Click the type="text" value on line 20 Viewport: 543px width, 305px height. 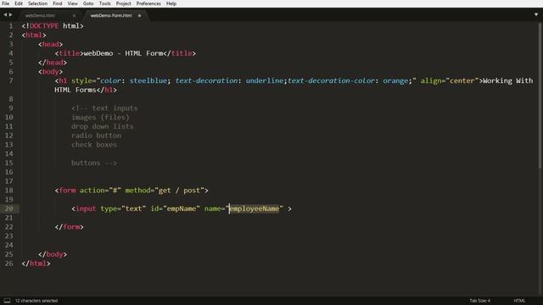[x=134, y=208]
